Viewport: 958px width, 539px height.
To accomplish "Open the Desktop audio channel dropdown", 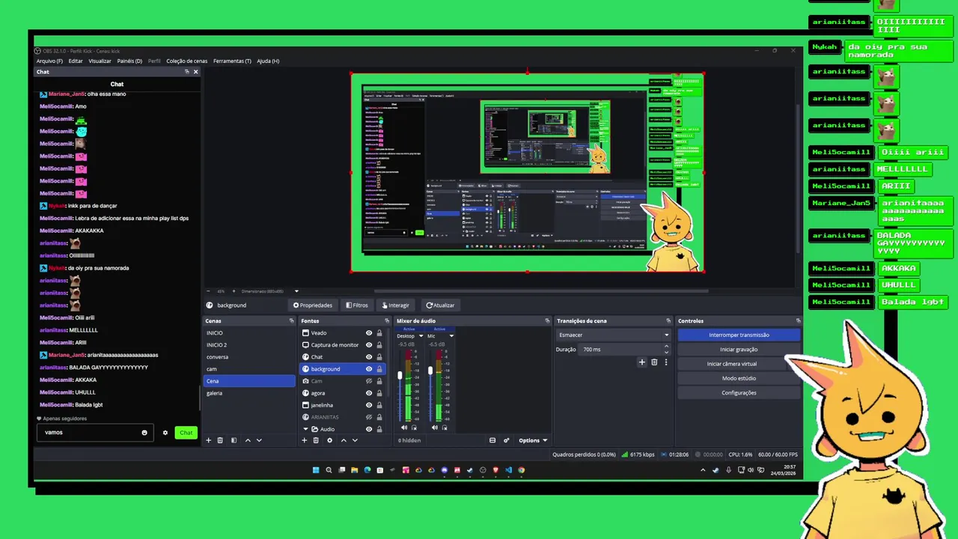I will [421, 336].
